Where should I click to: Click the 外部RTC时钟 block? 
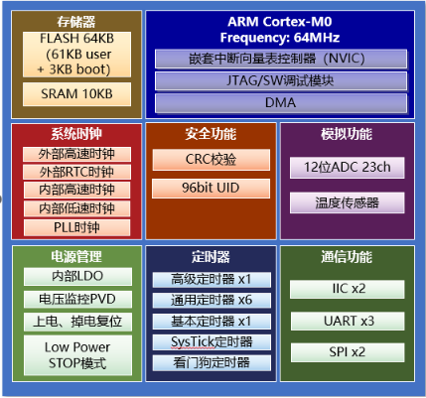76,172
